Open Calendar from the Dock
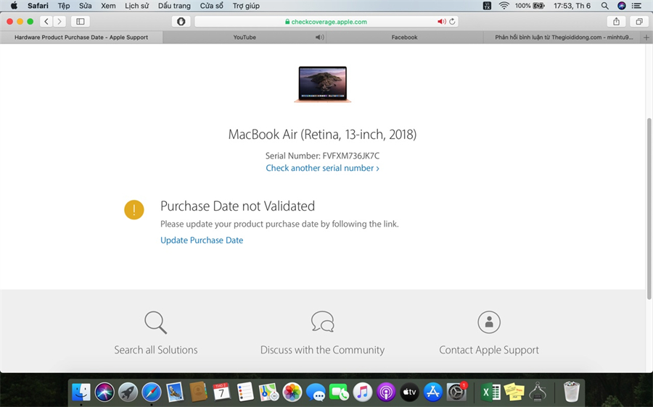Image resolution: width=653 pixels, height=407 pixels. pyautogui.click(x=221, y=392)
